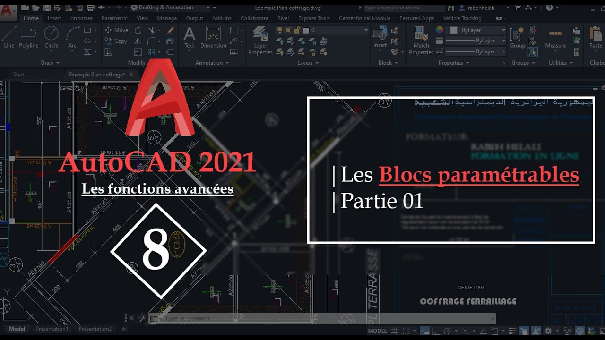Click the Plot printer icon
Image resolution: width=605 pixels, height=340 pixels.
click(90, 8)
